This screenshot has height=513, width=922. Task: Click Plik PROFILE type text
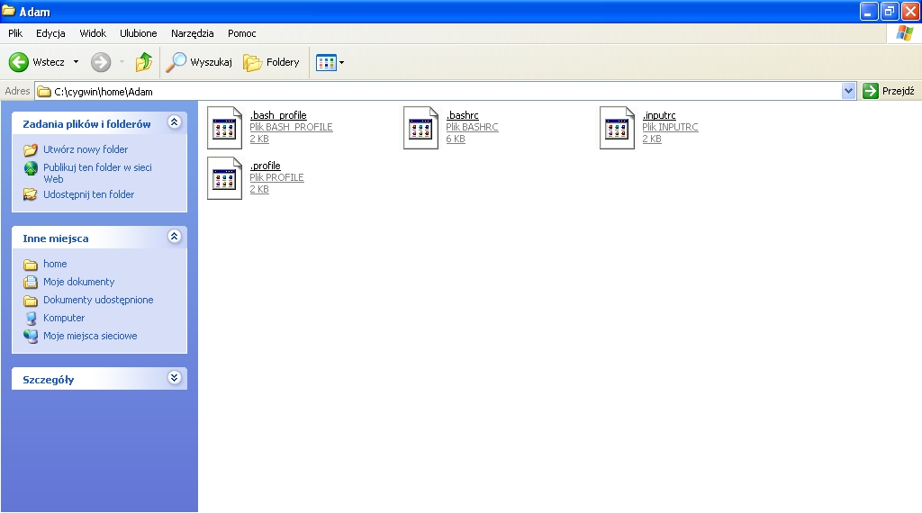pos(277,177)
